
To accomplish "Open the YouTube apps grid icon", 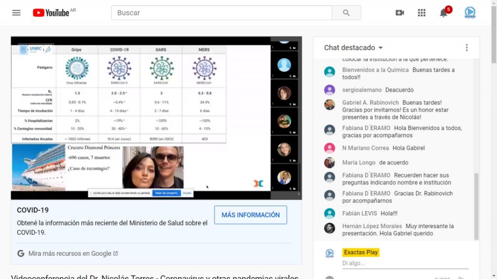I will click(422, 13).
